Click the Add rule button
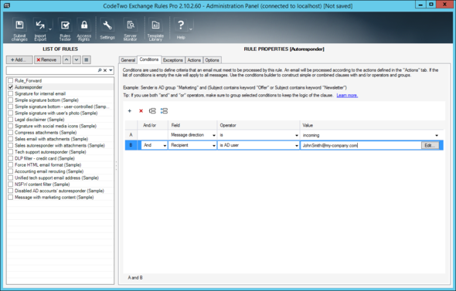 click(19, 60)
